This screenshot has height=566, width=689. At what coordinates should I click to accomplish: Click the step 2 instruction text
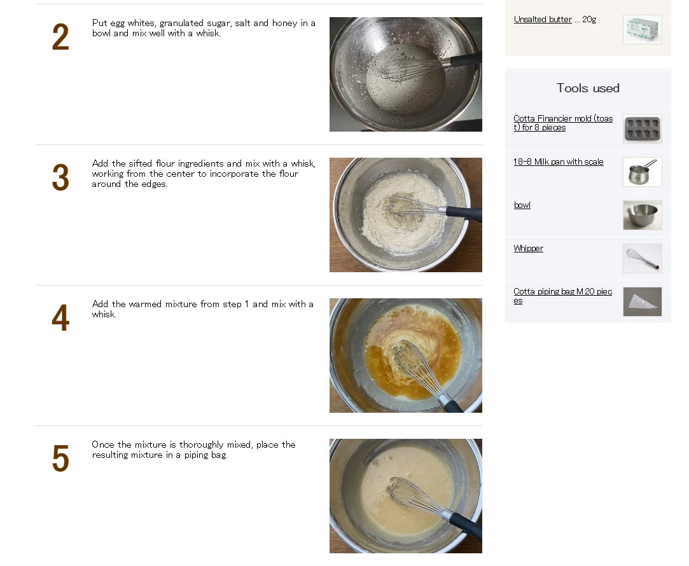point(204,28)
